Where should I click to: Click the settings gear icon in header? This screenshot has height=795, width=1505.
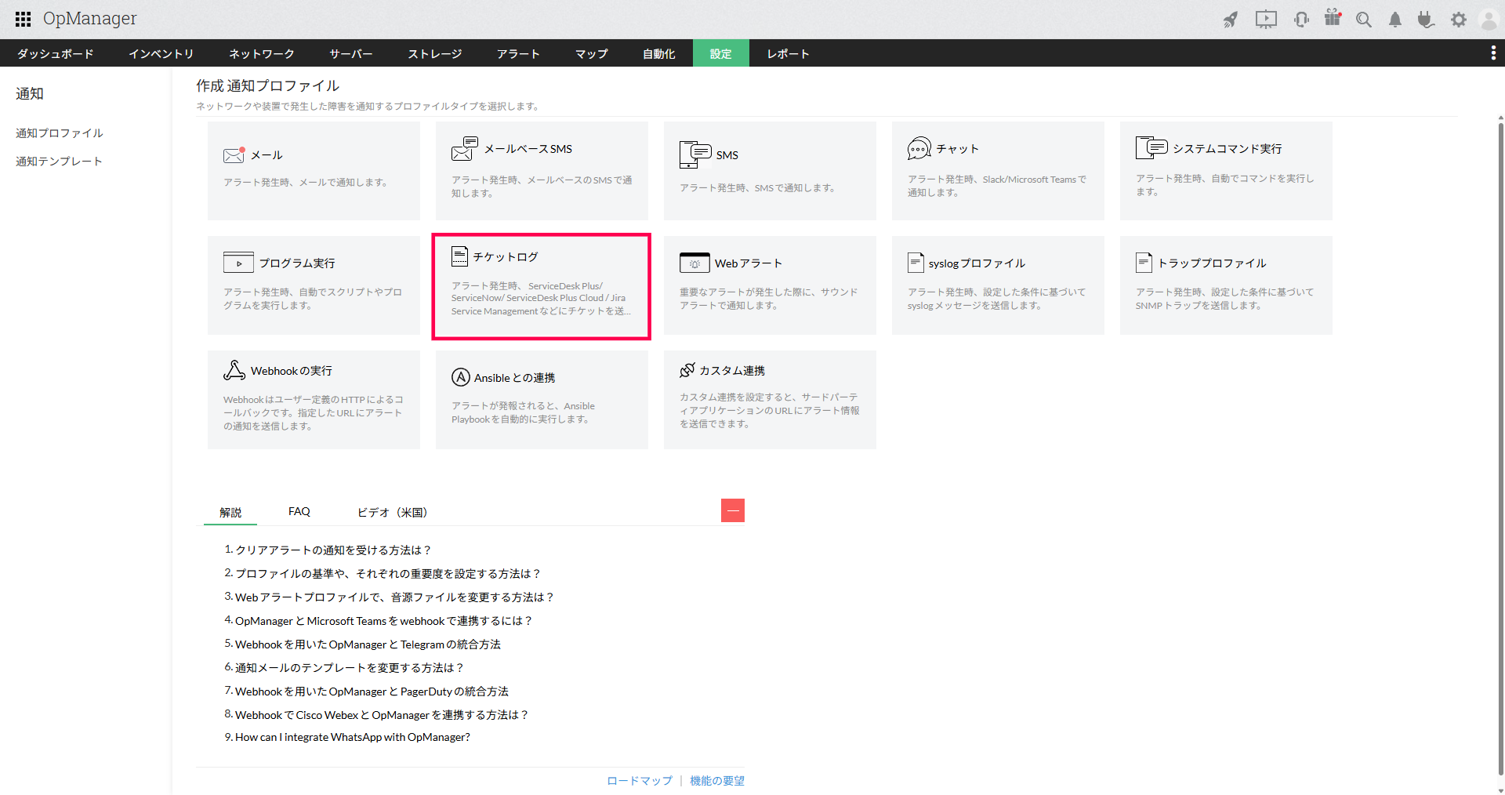(1458, 20)
